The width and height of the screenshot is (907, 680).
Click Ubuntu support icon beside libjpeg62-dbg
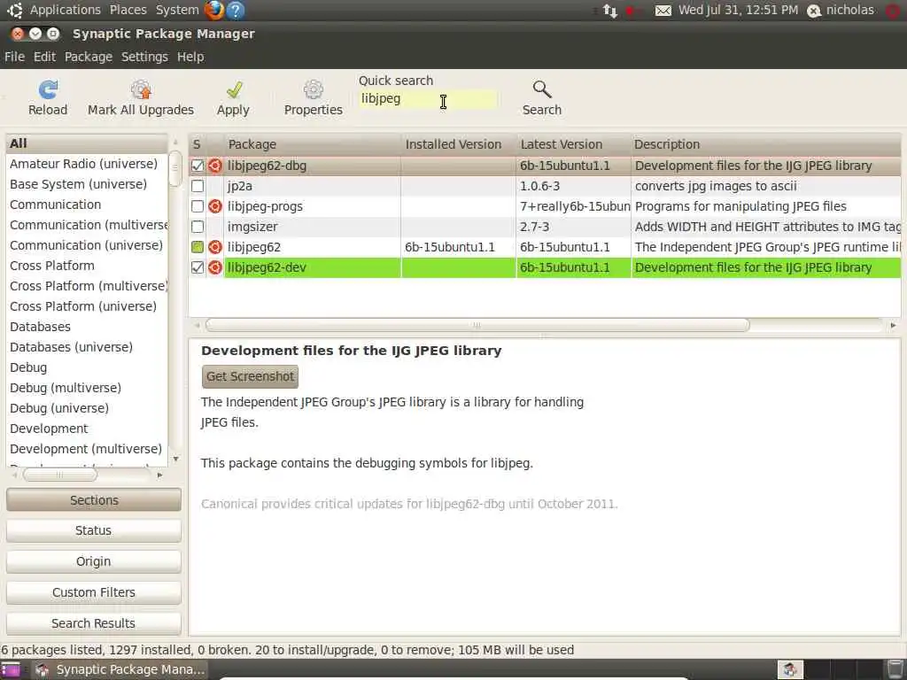pos(215,166)
